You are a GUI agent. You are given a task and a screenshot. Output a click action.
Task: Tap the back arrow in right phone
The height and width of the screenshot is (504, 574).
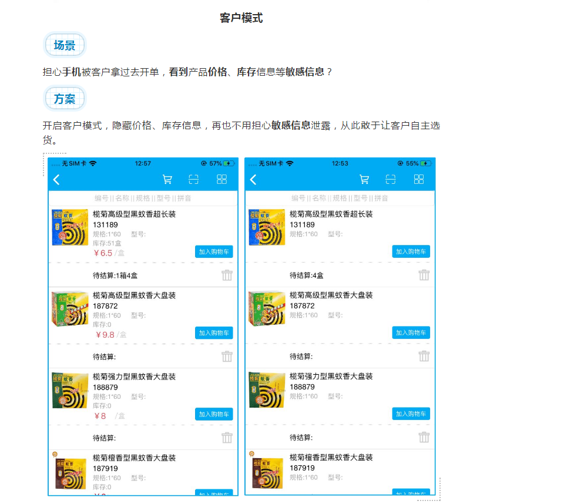(253, 180)
